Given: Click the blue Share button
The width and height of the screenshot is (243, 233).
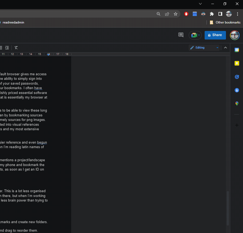Looking at the screenshot, I should 215,35.
